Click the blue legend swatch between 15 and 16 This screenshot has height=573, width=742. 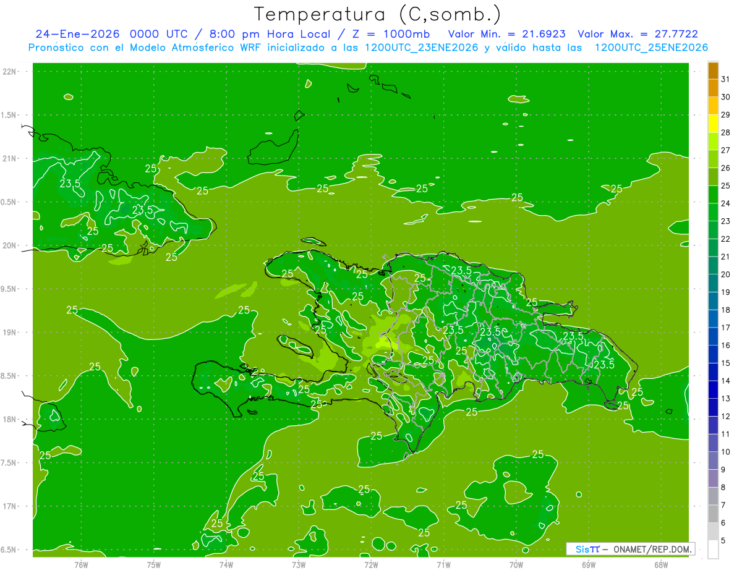(x=713, y=354)
